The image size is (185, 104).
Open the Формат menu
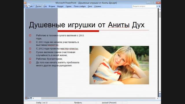[60, 6]
